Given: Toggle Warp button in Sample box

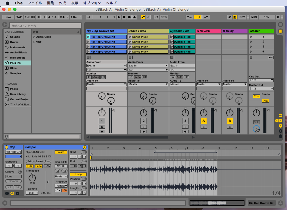Looking at the screenshot, I should pyautogui.click(x=61, y=152).
